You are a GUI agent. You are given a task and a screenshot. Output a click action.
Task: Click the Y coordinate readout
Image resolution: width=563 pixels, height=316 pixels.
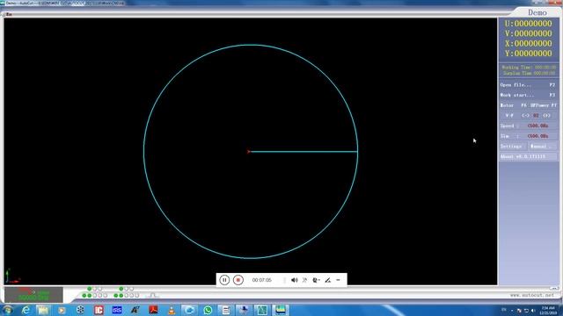529,54
